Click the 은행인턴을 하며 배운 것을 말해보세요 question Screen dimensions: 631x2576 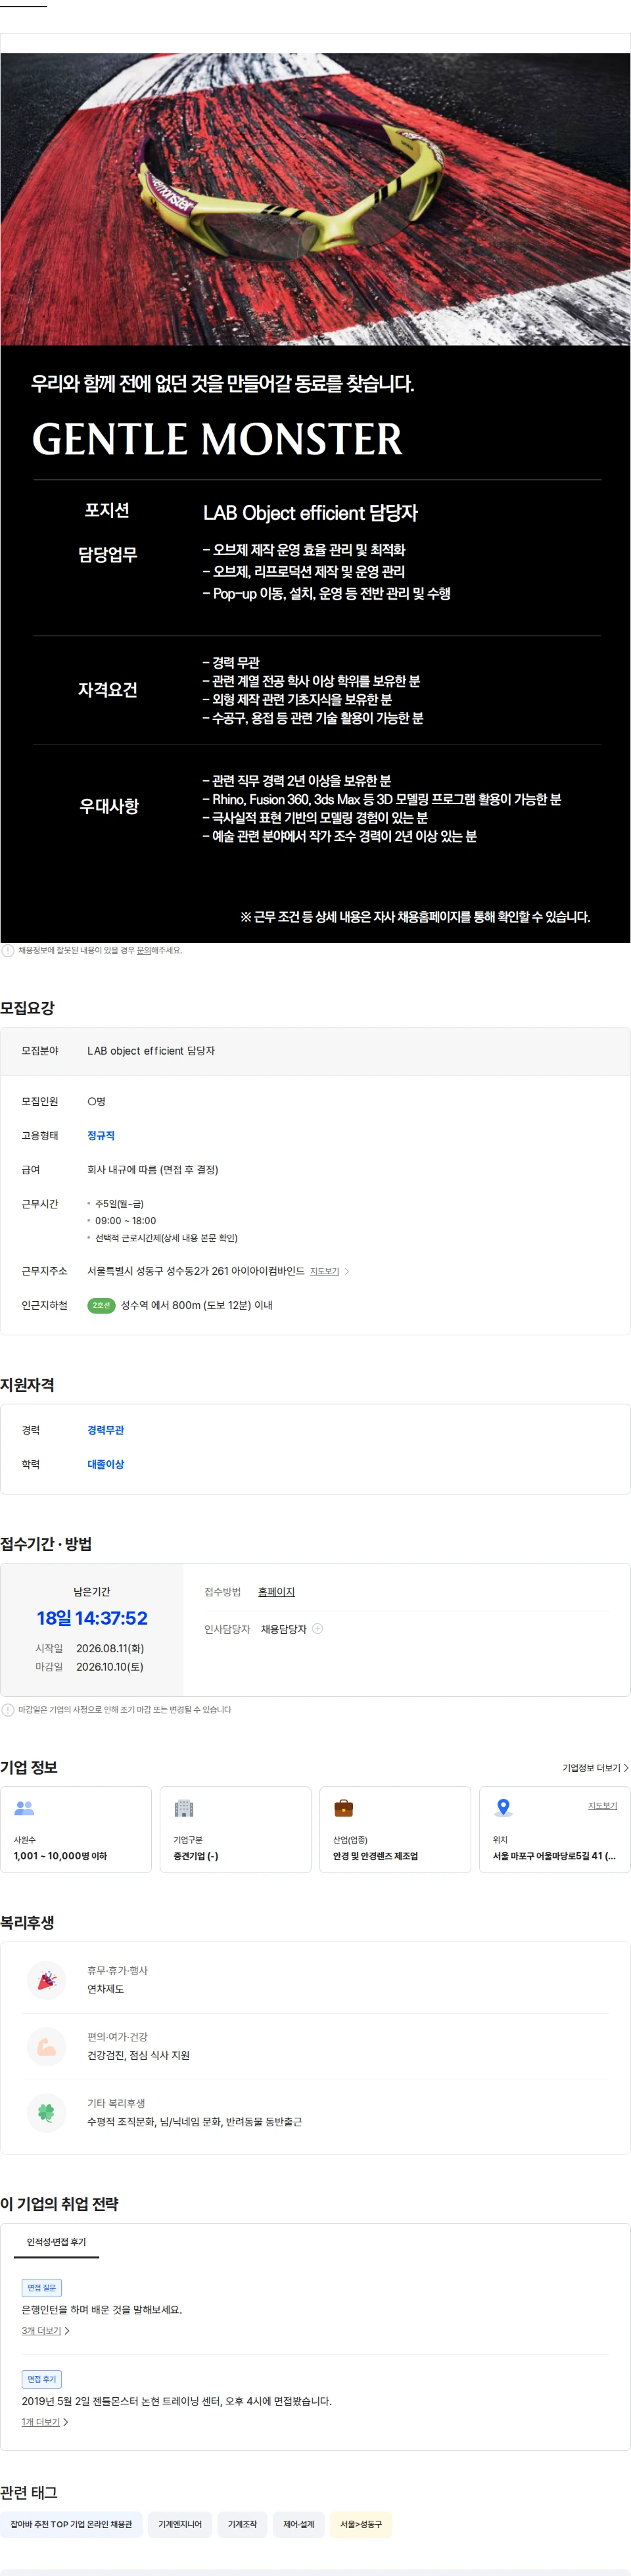(x=102, y=2310)
